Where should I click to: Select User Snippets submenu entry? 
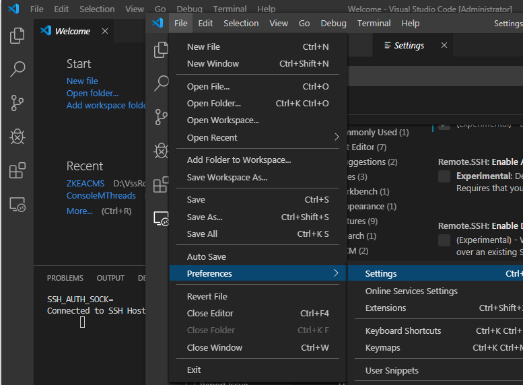[x=435, y=370]
